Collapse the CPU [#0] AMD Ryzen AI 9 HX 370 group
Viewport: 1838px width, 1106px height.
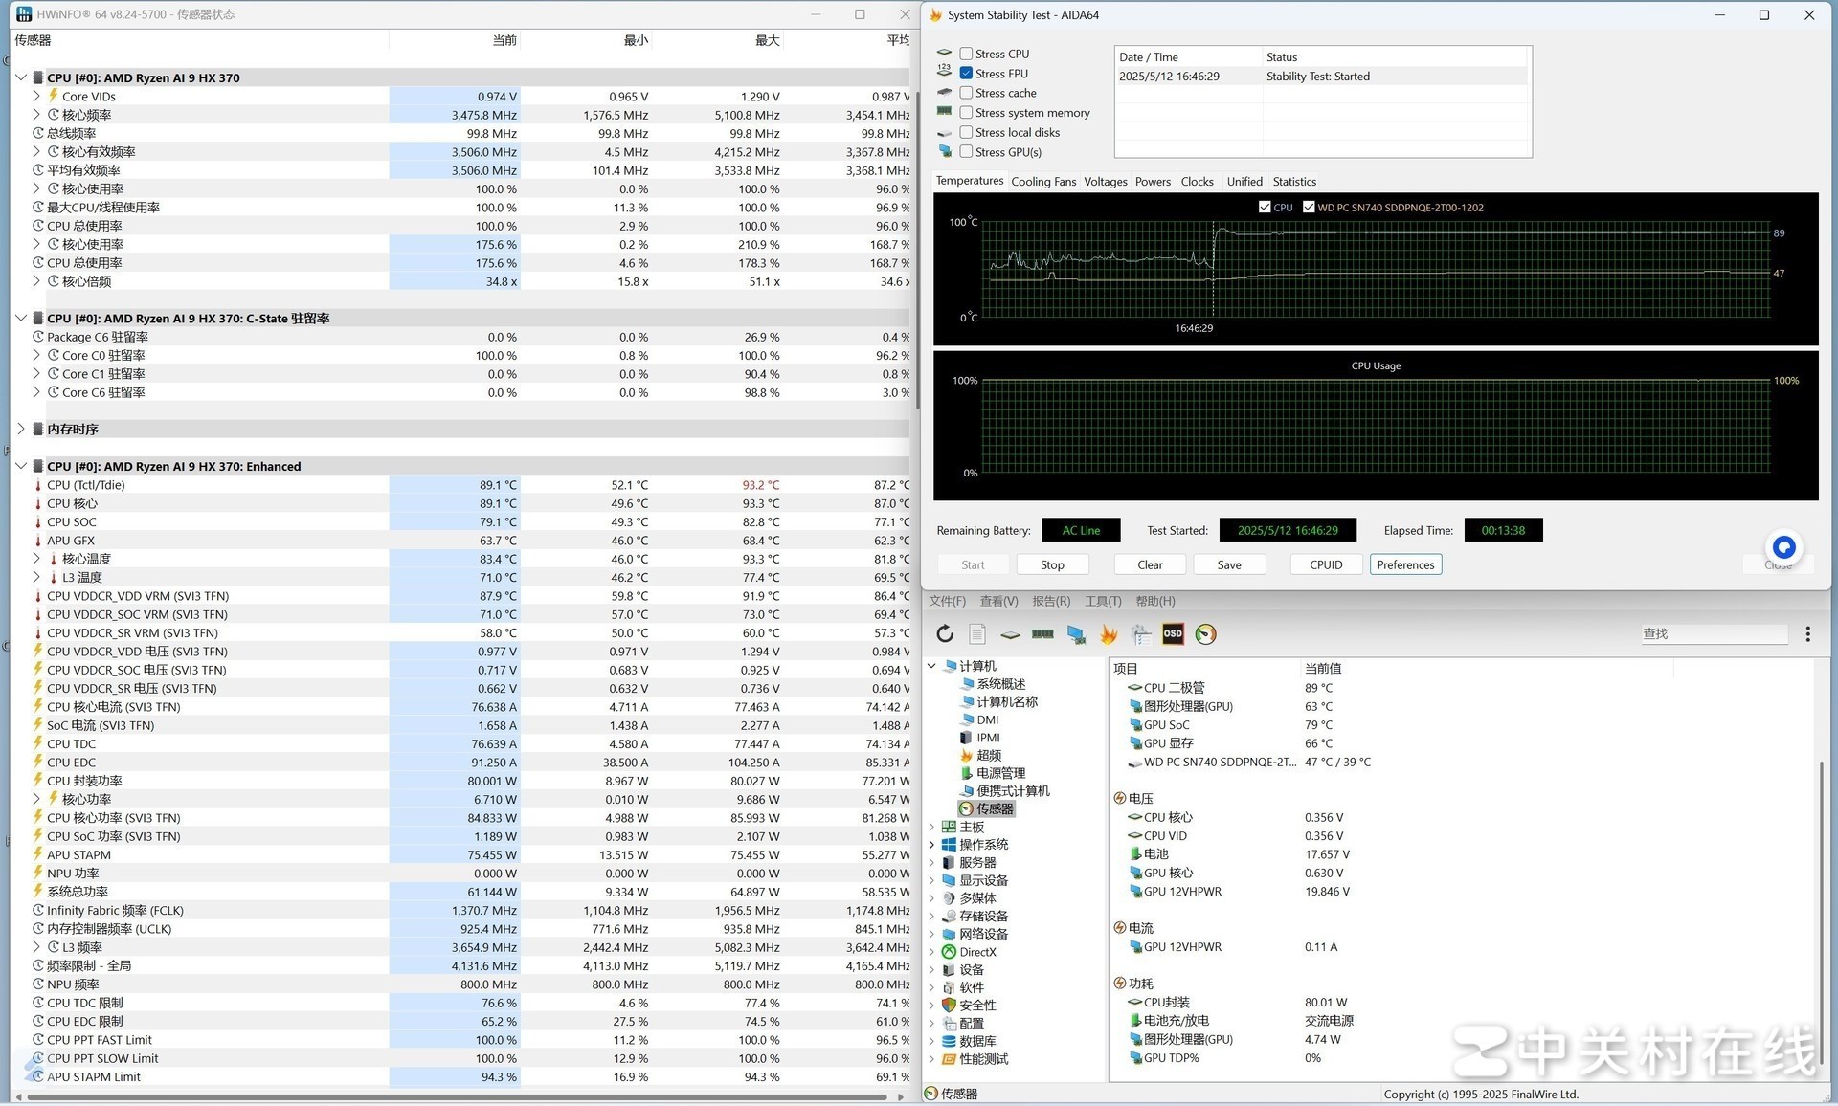pyautogui.click(x=21, y=77)
